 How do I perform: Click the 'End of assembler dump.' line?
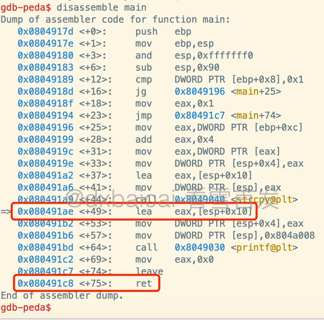62,295
